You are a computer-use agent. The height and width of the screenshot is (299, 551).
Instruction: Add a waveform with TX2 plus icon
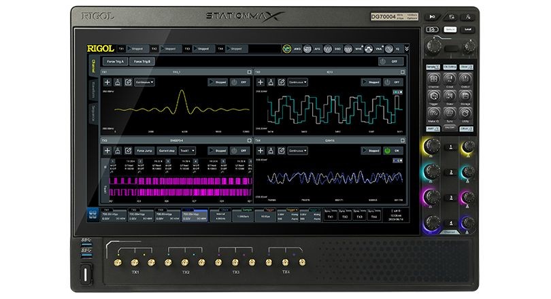(x=260, y=82)
